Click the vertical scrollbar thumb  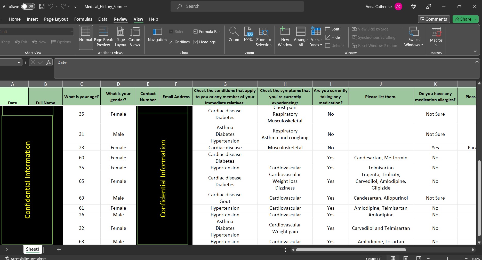pyautogui.click(x=479, y=198)
